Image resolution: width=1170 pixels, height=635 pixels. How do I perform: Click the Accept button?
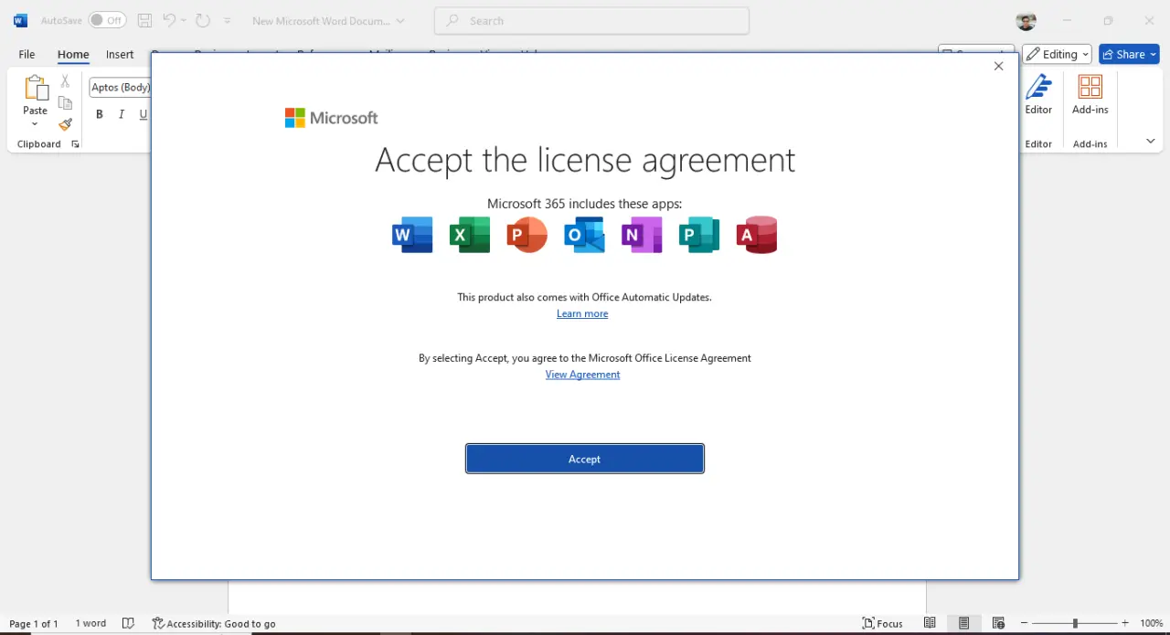(585, 459)
